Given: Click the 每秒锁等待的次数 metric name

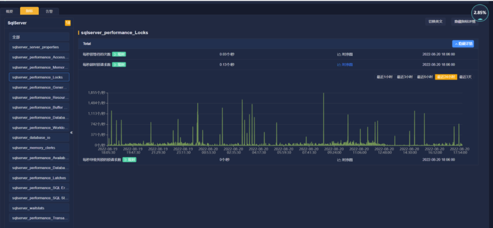Looking at the screenshot, I should click(x=96, y=54).
